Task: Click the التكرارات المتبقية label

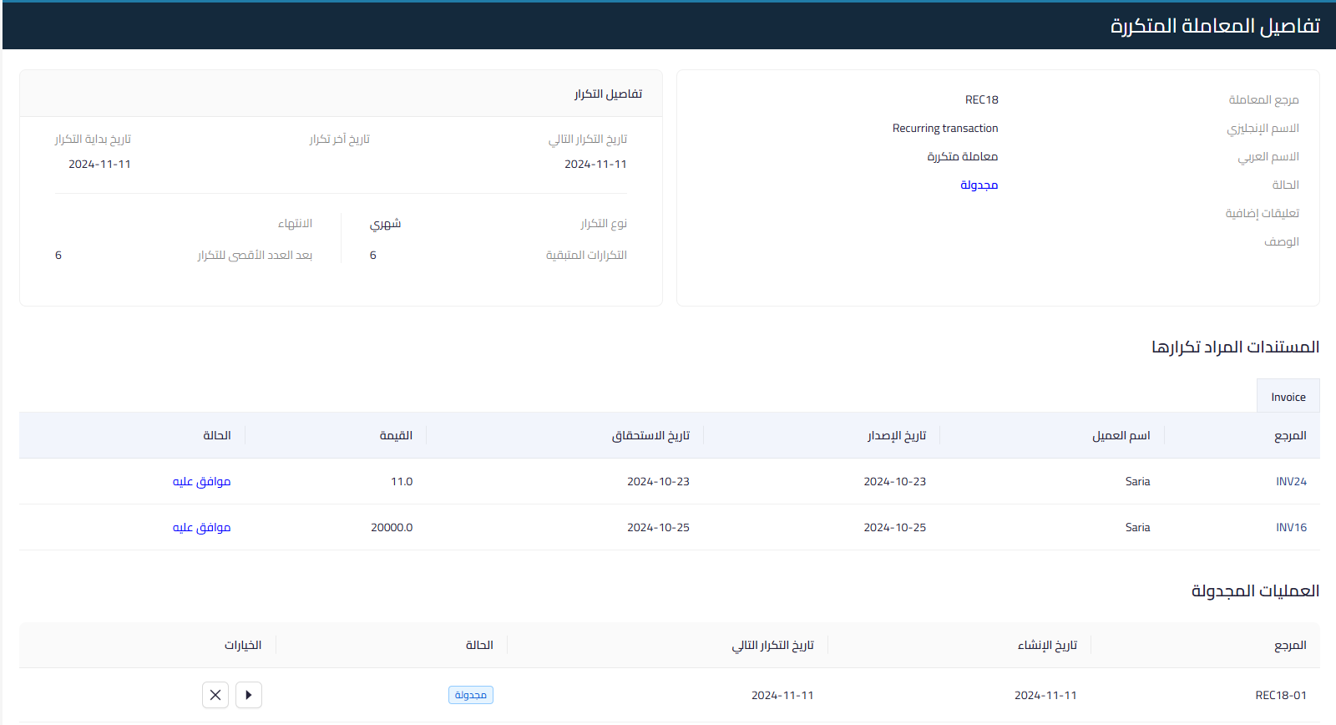Action: coord(586,255)
